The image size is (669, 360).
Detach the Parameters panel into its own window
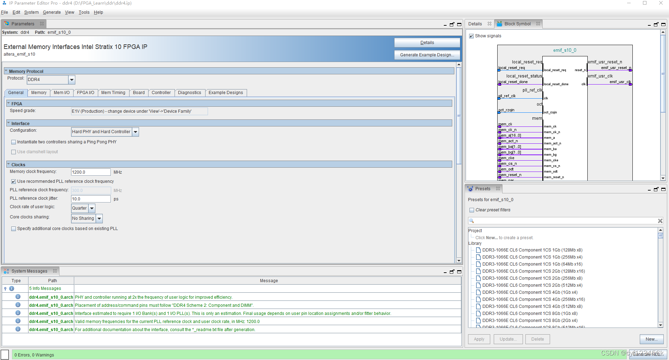tap(452, 24)
